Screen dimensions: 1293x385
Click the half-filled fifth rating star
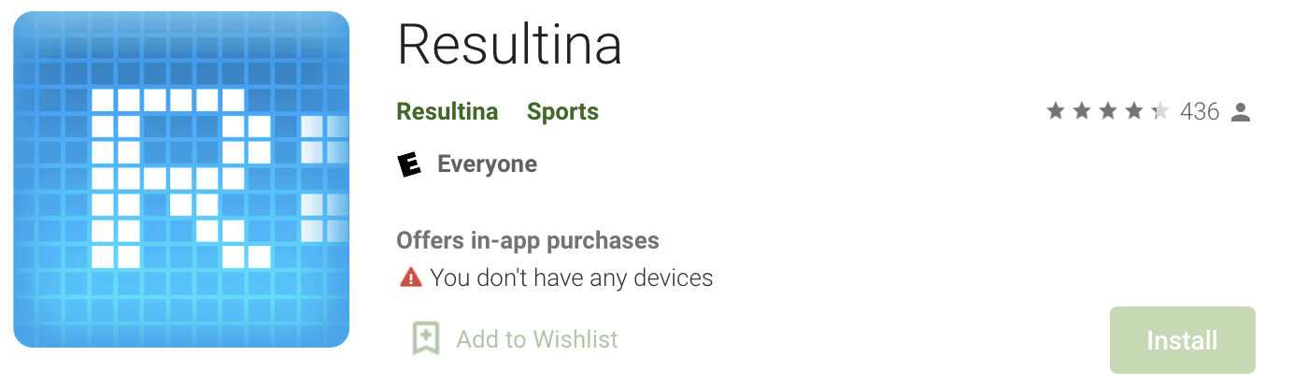pos(1160,112)
